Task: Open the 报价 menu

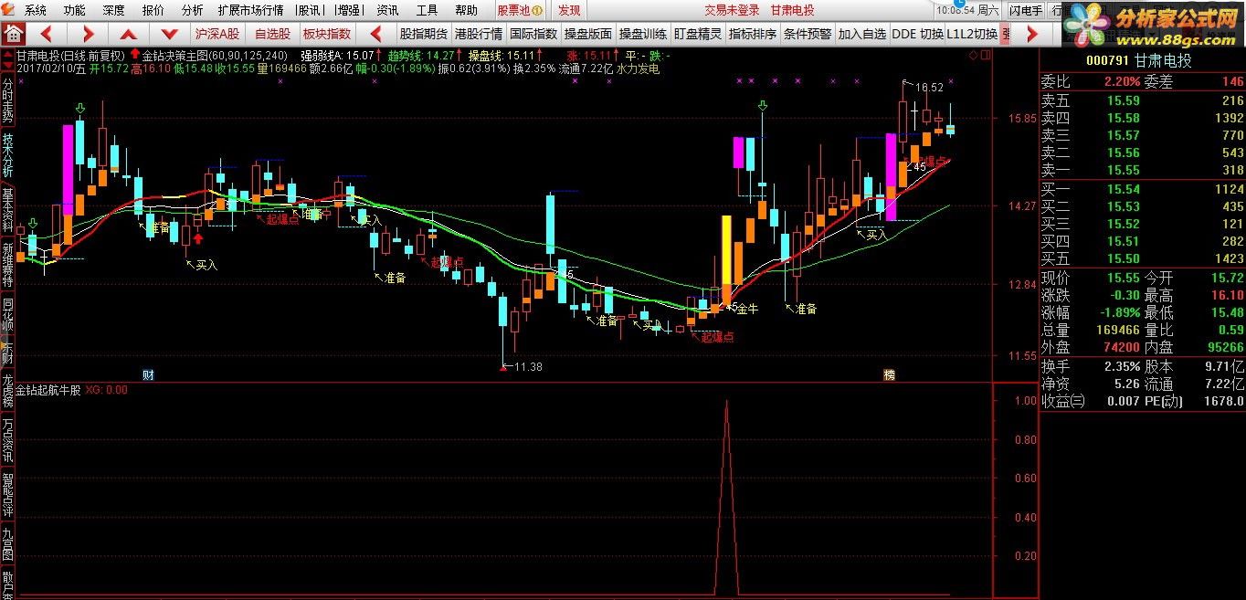Action: tap(153, 10)
